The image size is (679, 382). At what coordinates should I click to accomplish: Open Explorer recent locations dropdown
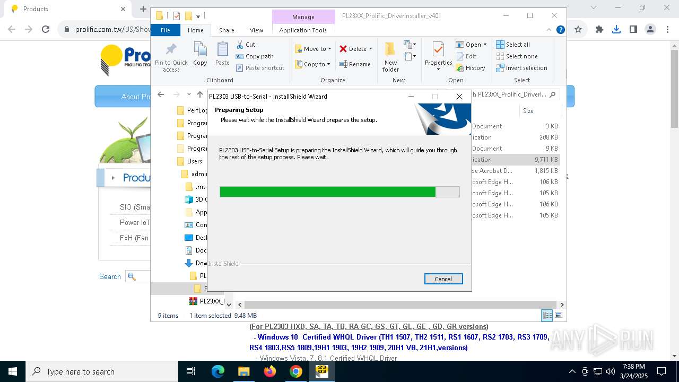(x=189, y=94)
